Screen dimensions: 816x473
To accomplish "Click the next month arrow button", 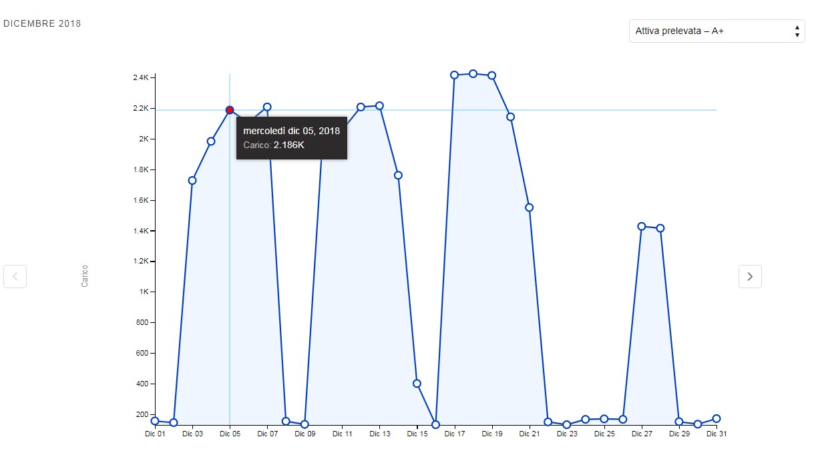I will point(750,276).
